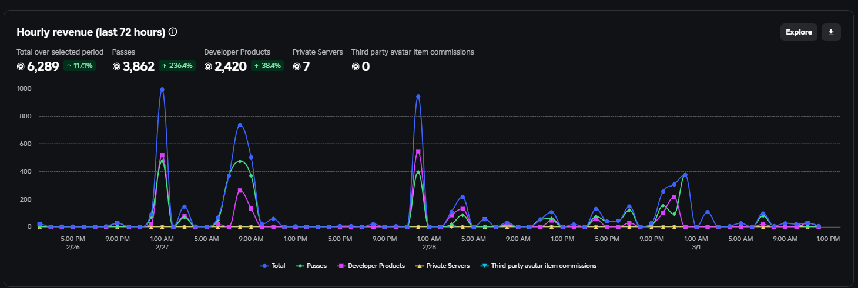Click the Hourly revenue (last 72 hours) title
This screenshot has width=858, height=288.
pos(91,32)
